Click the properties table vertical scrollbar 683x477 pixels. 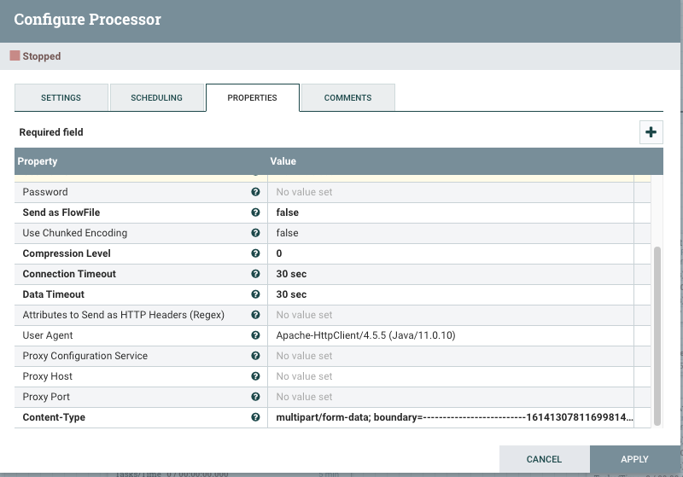coord(657,333)
